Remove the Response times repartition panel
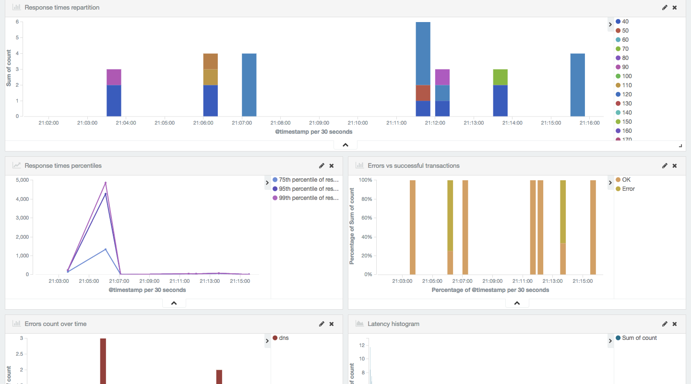Image resolution: width=691 pixels, height=384 pixels. [675, 8]
